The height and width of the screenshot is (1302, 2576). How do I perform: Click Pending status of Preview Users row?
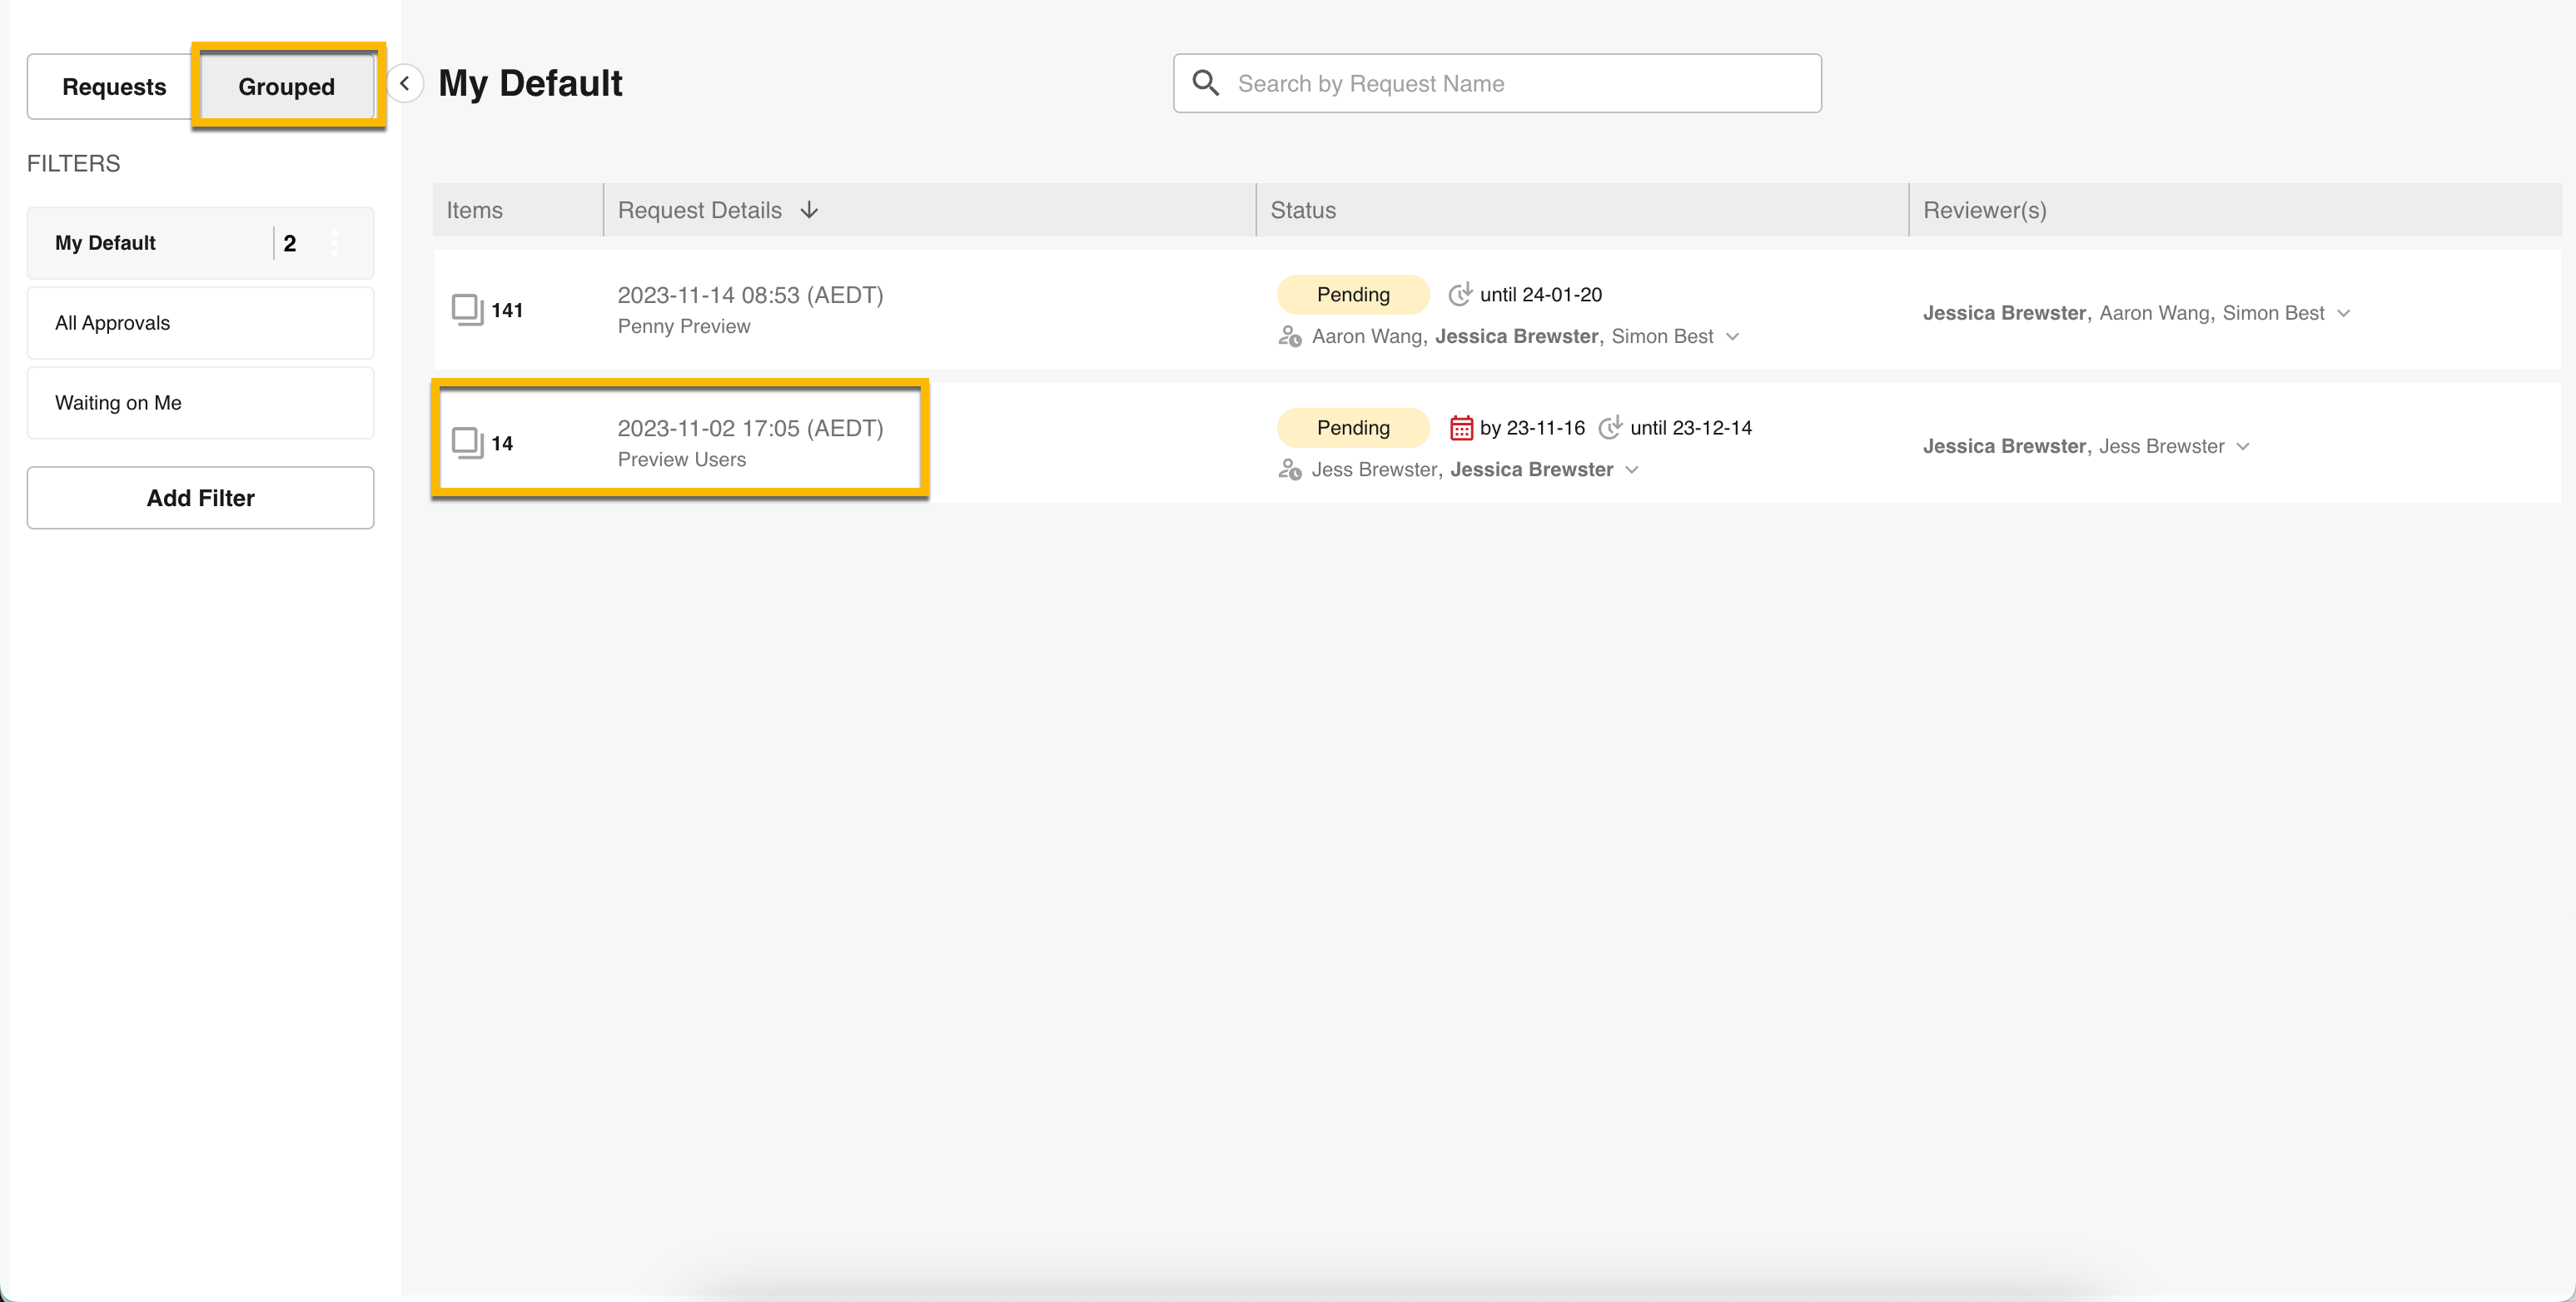1353,427
